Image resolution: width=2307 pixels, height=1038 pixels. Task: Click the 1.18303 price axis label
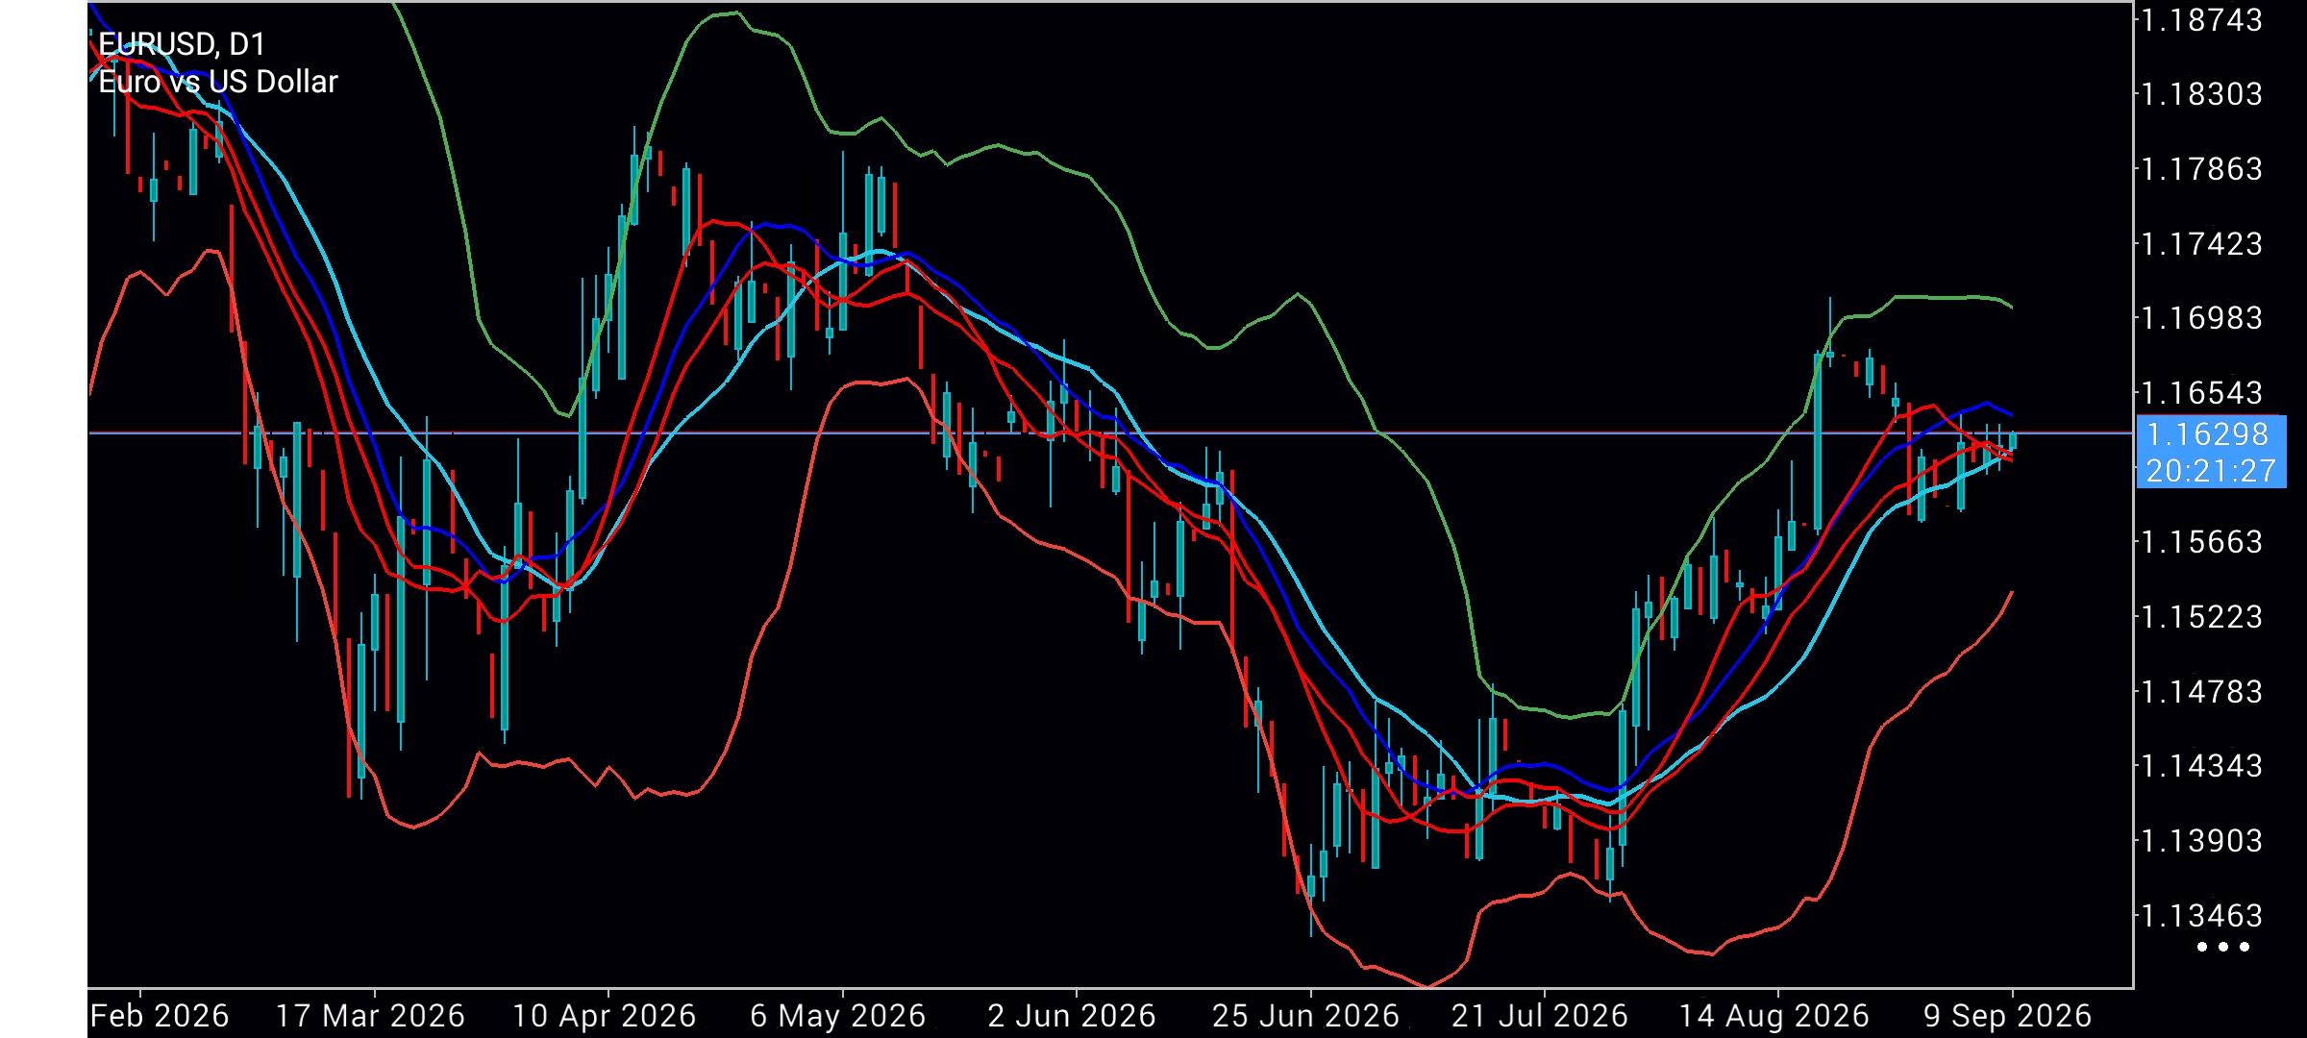coord(2201,95)
